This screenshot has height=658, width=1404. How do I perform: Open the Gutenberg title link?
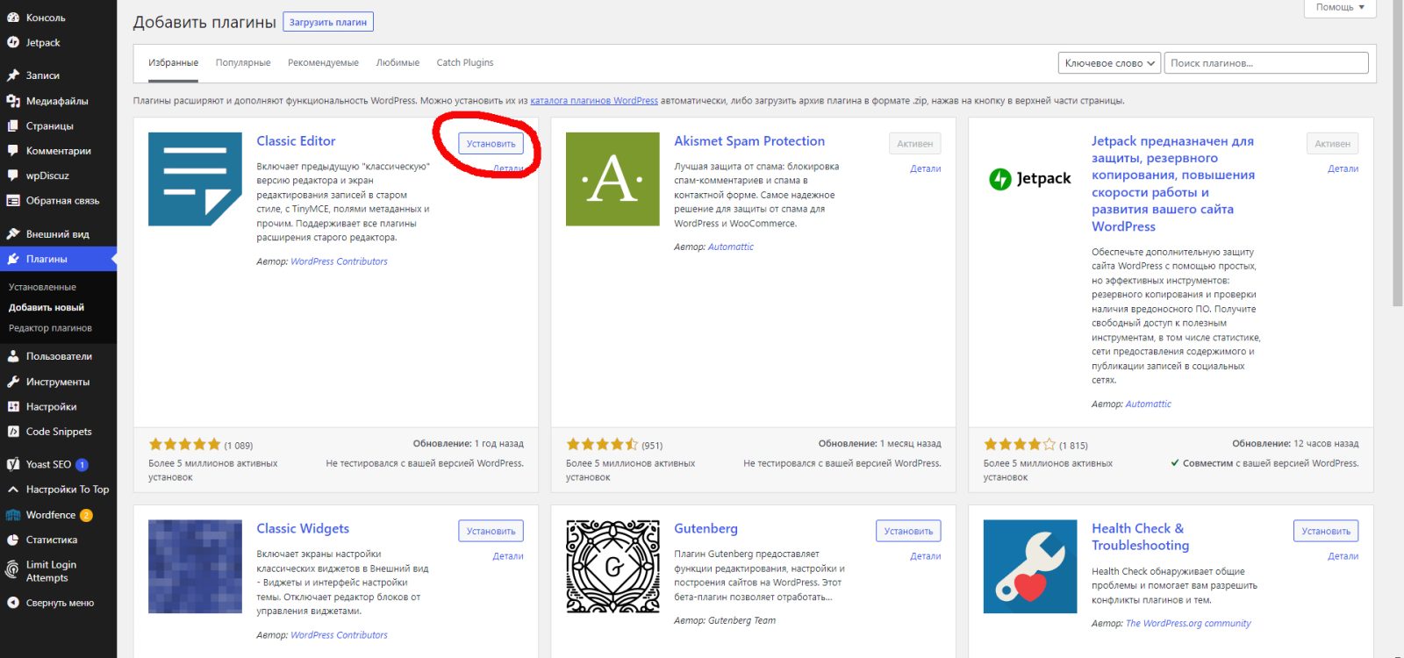(x=706, y=529)
